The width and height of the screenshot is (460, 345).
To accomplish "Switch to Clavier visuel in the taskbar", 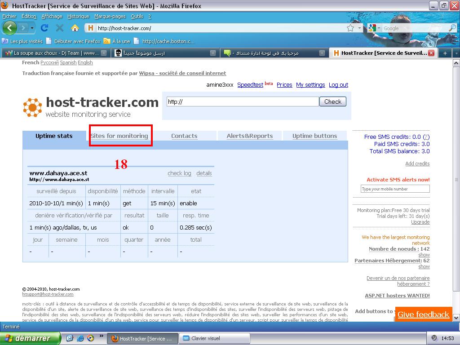I will coord(214,338).
